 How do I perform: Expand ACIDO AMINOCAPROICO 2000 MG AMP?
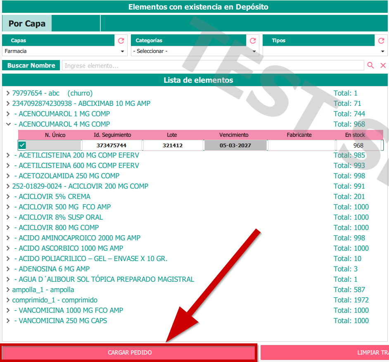click(x=8, y=238)
